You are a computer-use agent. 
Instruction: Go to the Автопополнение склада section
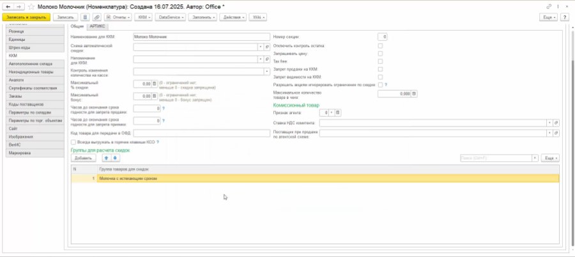pyautogui.click(x=35, y=64)
